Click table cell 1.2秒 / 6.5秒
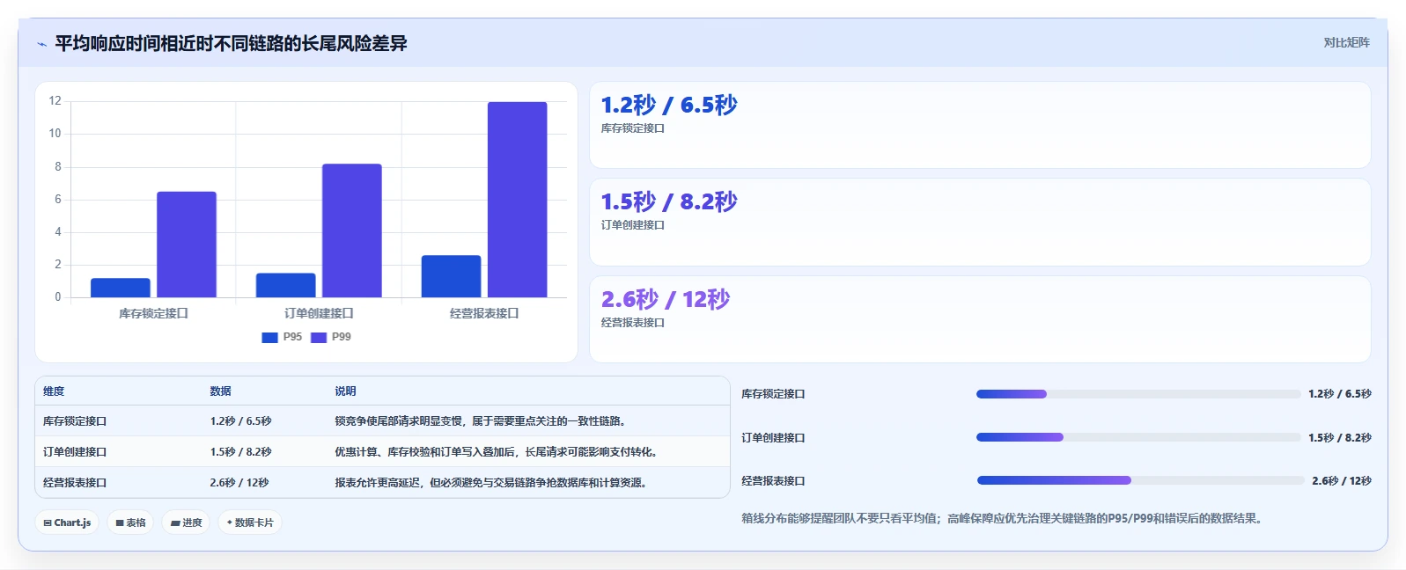Screen dimensions: 1406x570 (x=240, y=421)
